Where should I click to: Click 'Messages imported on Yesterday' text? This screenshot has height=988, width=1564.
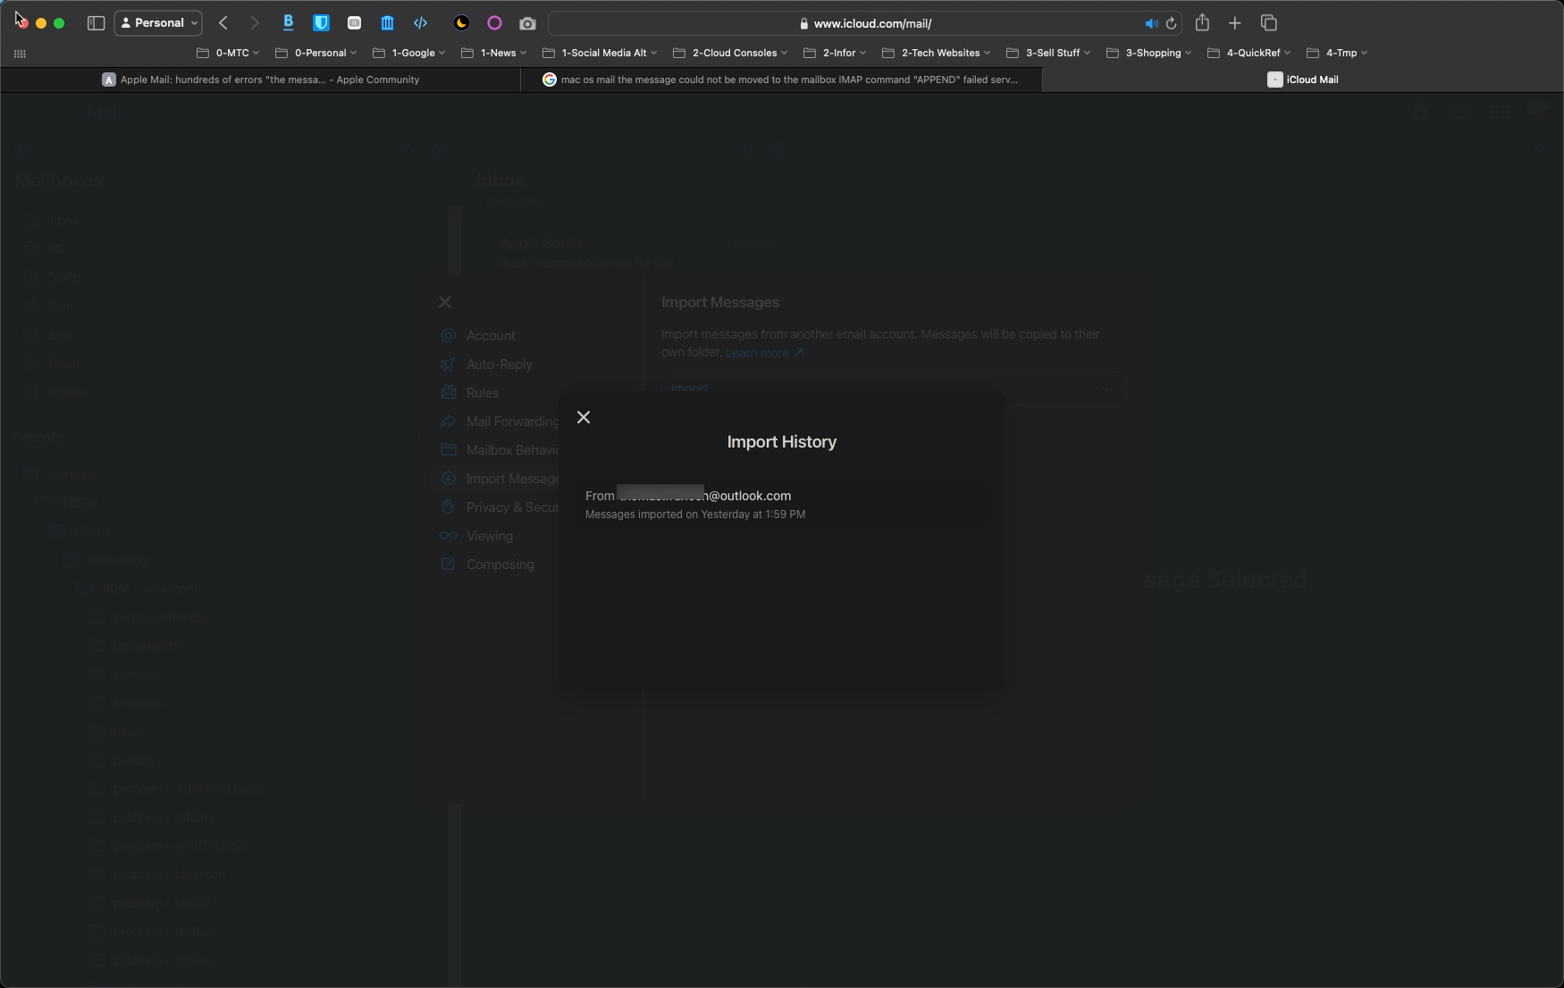coord(695,515)
